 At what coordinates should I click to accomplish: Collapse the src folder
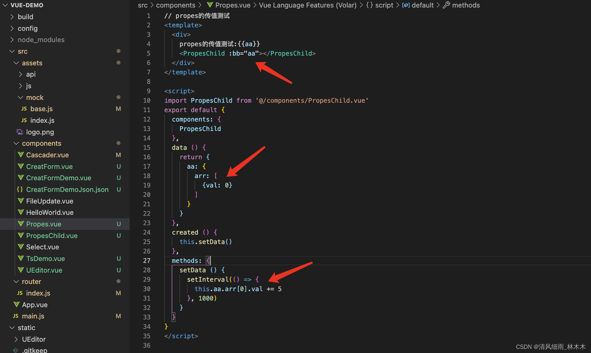(12, 51)
